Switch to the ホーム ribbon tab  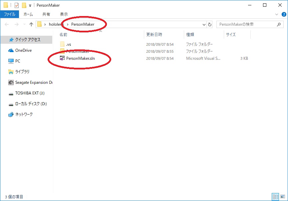[28, 14]
